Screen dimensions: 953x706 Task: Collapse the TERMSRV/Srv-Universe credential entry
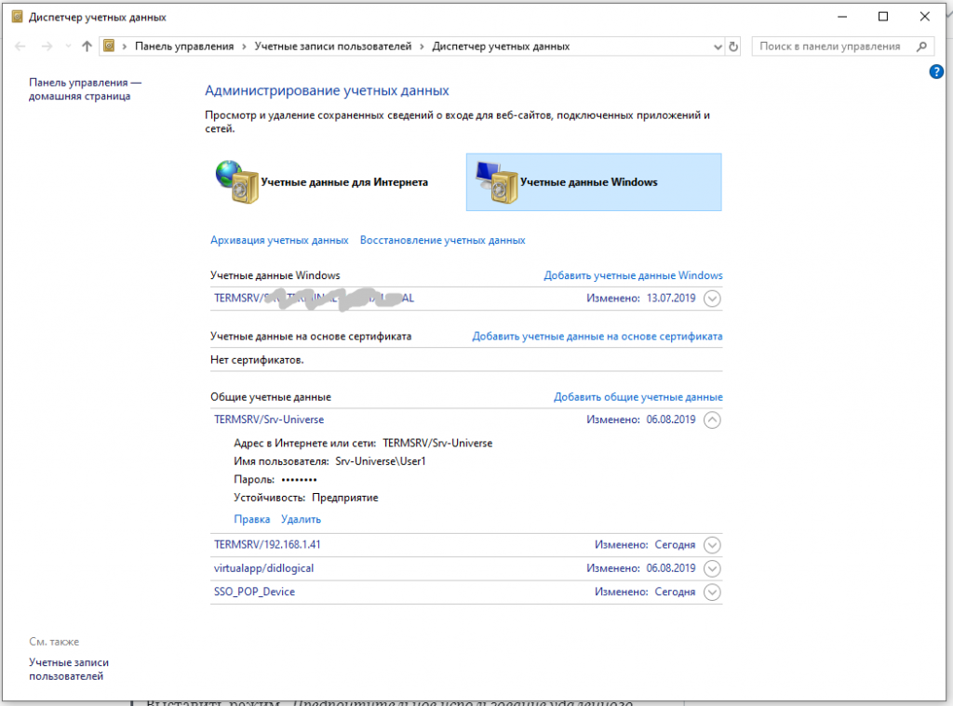coord(712,420)
